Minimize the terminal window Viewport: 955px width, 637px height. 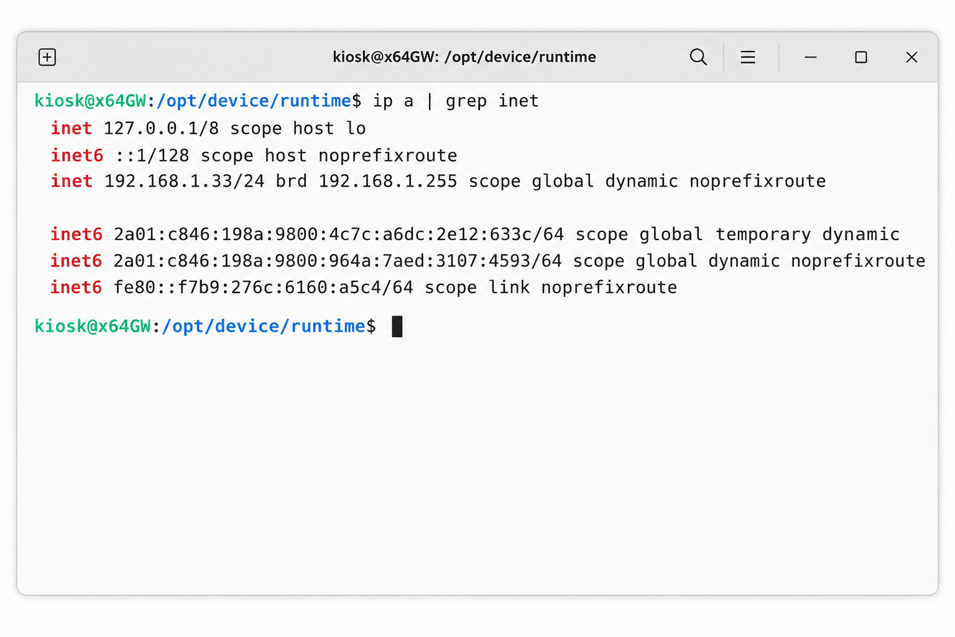click(x=811, y=57)
